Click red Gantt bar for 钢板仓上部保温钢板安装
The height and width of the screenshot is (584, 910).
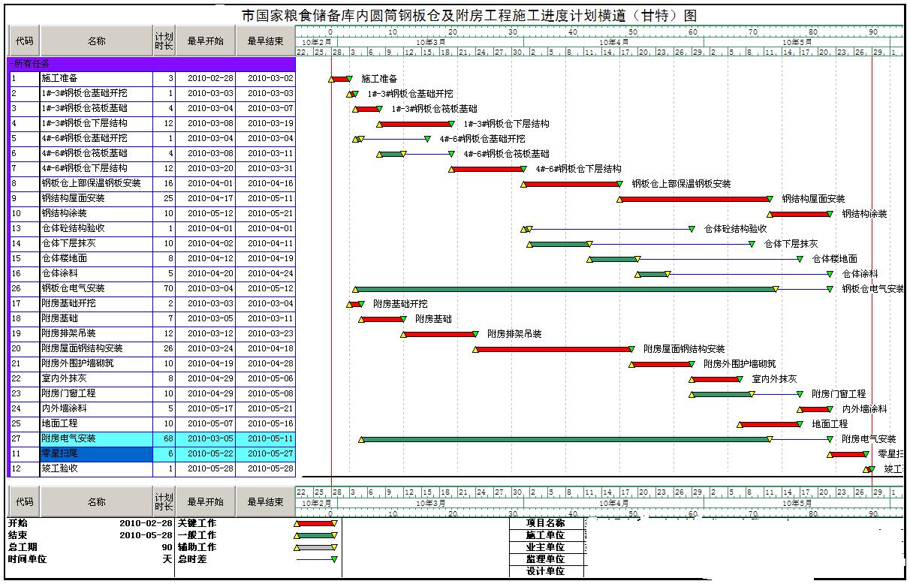(x=571, y=184)
